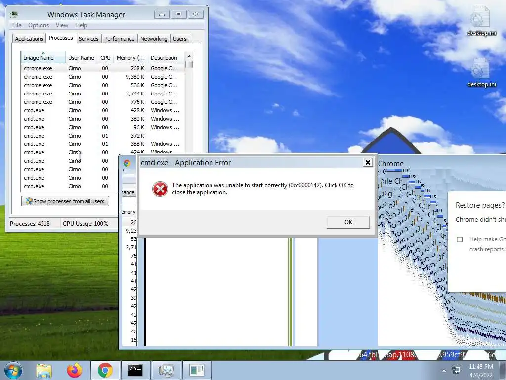Switch to Chrome on the taskbar
The height and width of the screenshot is (380, 506).
tap(105, 370)
